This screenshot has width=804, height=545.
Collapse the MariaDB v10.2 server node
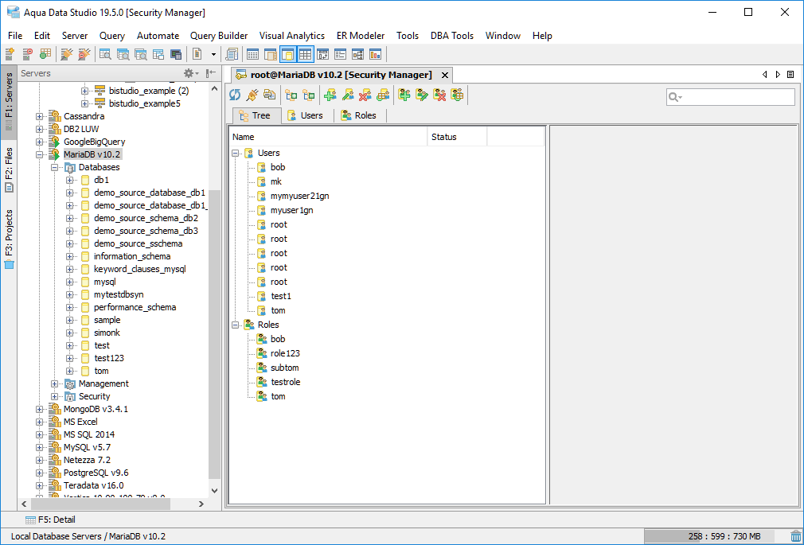click(x=40, y=154)
